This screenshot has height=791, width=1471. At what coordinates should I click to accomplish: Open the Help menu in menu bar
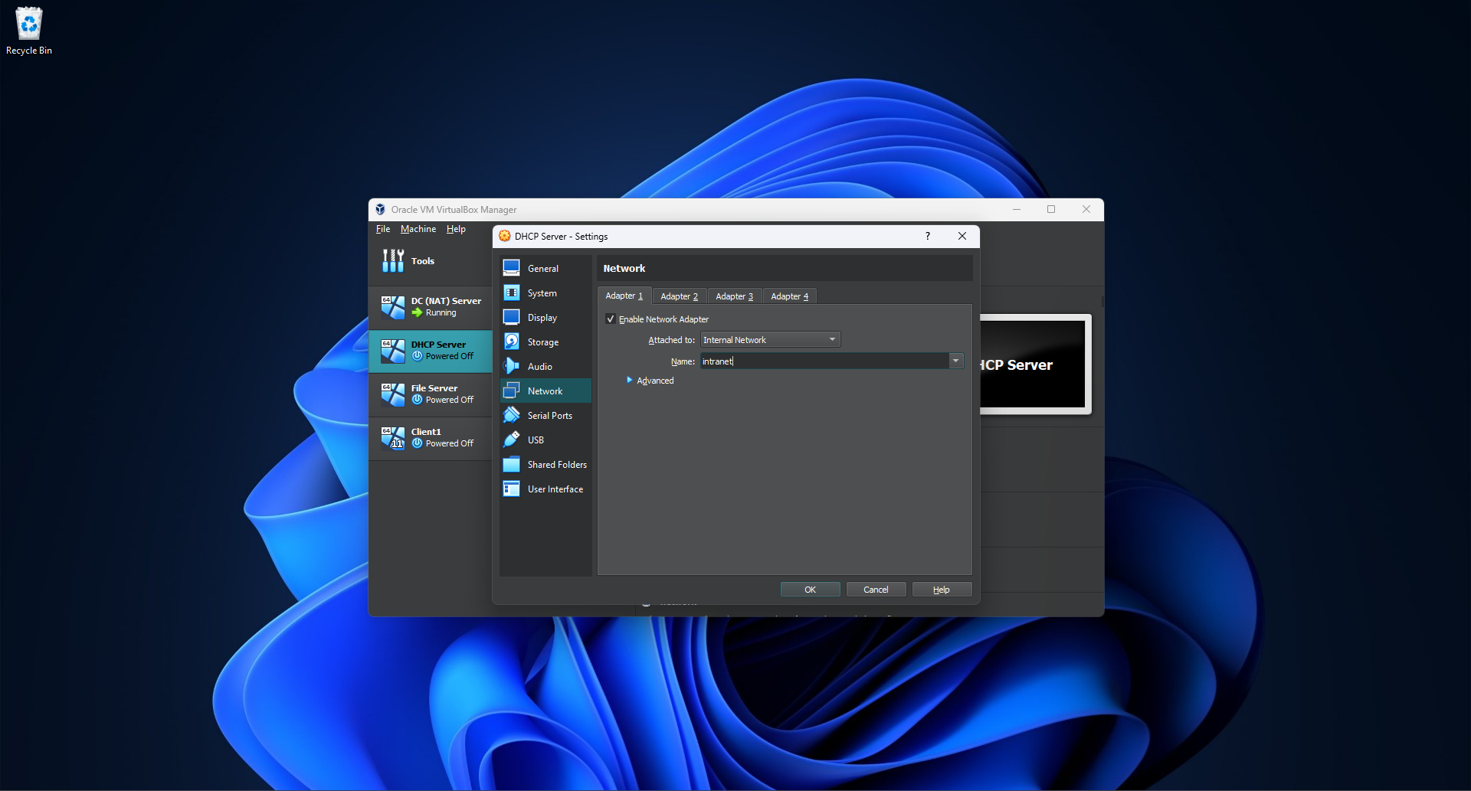click(457, 229)
